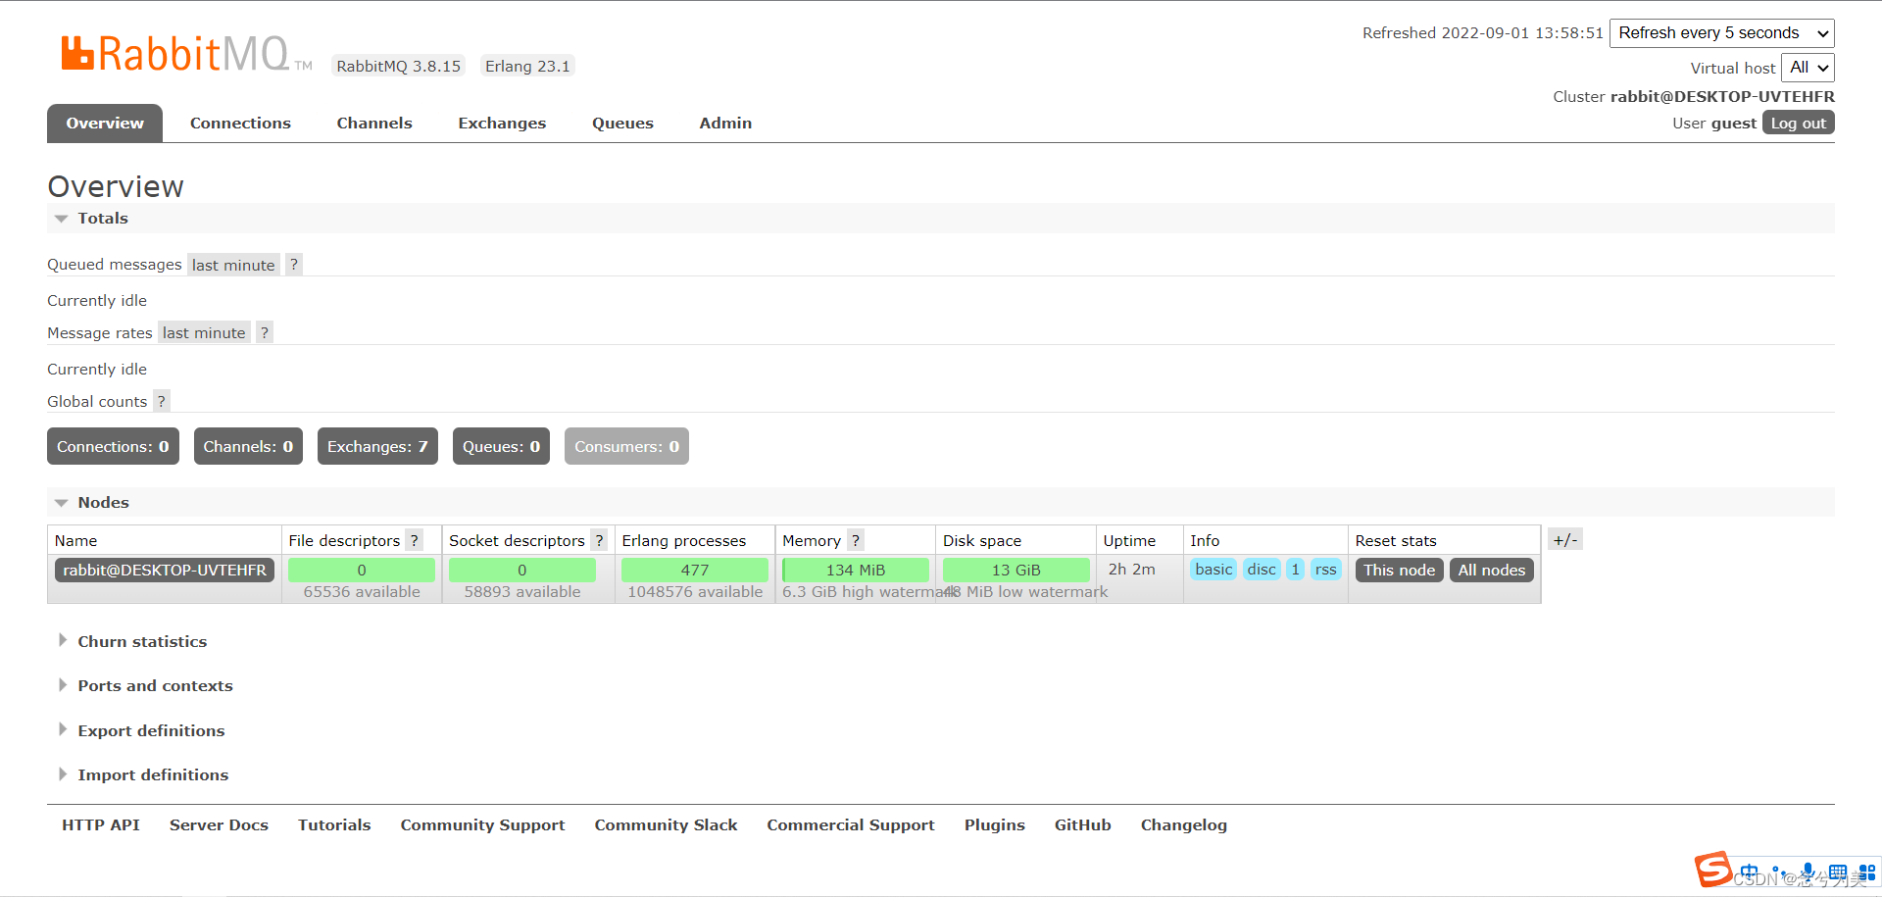Open help for Memory column
Image resolution: width=1882 pixels, height=897 pixels.
[x=856, y=540]
